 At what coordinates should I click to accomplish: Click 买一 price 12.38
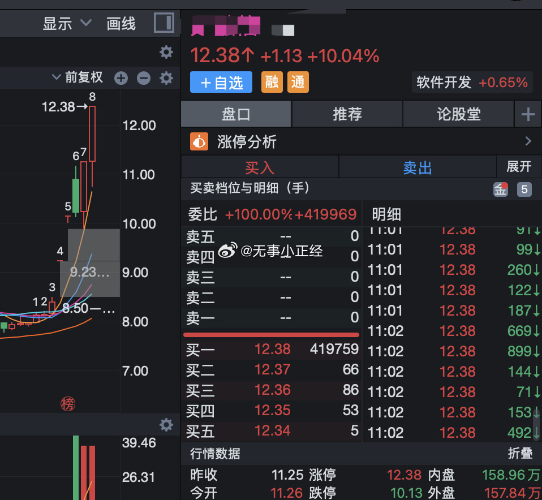point(272,349)
